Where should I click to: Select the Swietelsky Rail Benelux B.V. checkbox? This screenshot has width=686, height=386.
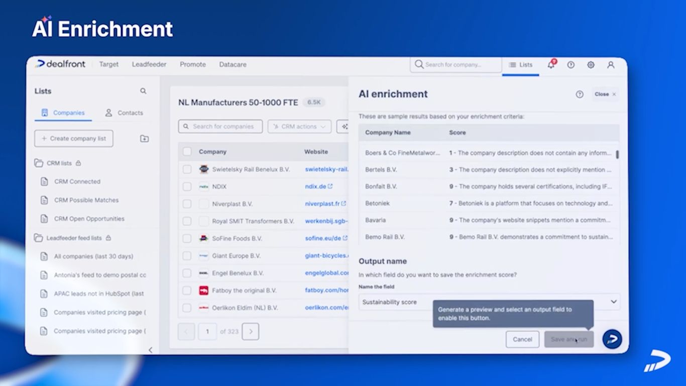[x=187, y=169]
